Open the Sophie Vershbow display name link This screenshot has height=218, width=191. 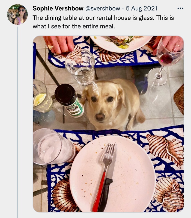pos(58,8)
